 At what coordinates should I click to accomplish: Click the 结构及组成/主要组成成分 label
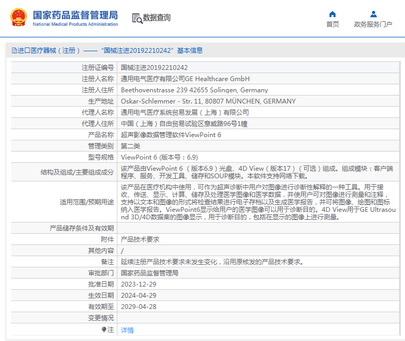tap(77, 172)
